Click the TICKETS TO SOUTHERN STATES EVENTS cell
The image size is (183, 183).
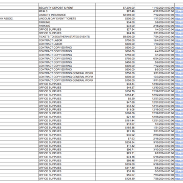[67, 37]
